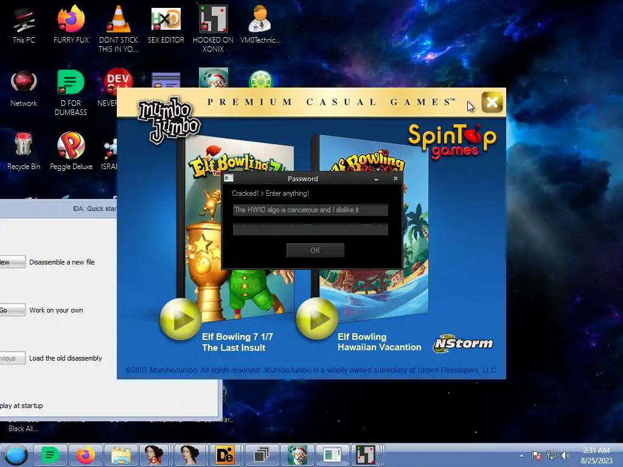This screenshot has width=623, height=467.
Task: Click the Elf Bowling Hawaiian Vacantion title text
Action: point(380,342)
